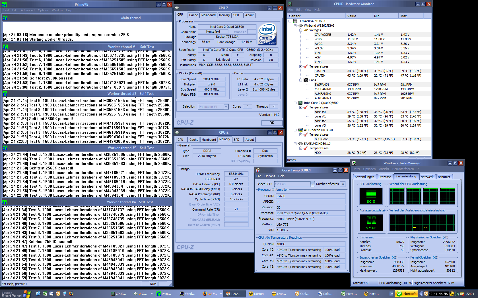
Task: Click the ATI Radeon HD 3870 card icon
Action: click(x=300, y=130)
